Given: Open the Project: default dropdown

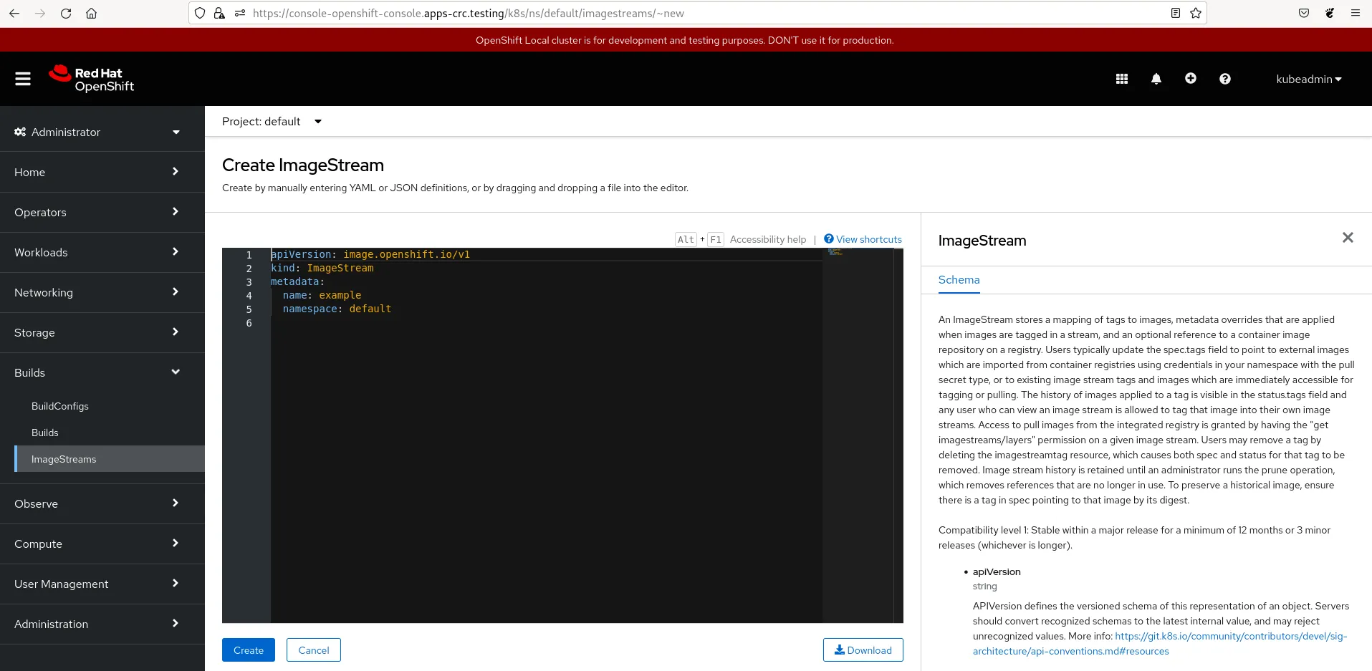Looking at the screenshot, I should pos(272,122).
